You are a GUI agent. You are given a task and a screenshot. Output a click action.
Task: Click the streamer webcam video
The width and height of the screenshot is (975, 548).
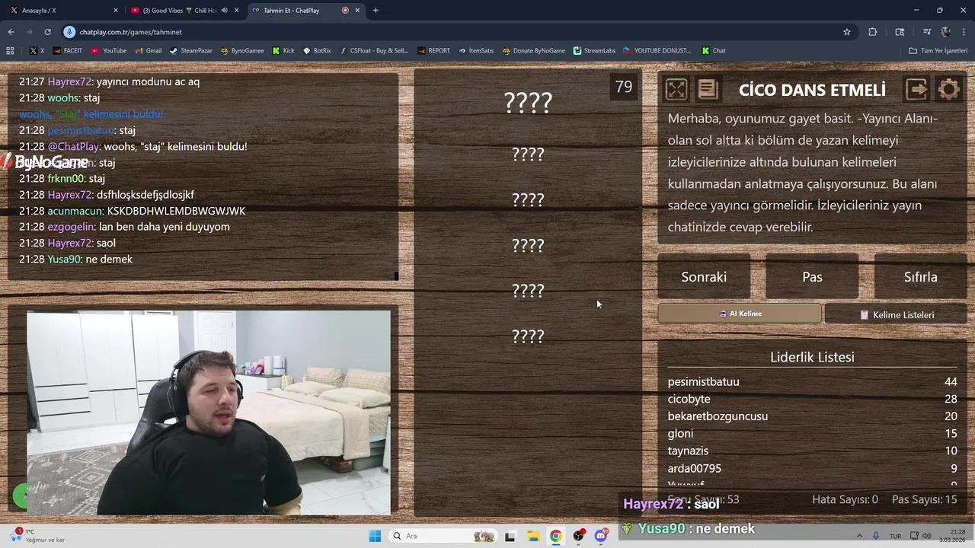click(x=209, y=413)
